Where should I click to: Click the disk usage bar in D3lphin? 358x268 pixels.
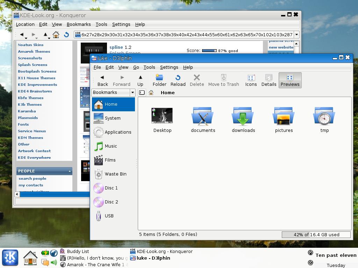[316, 235]
